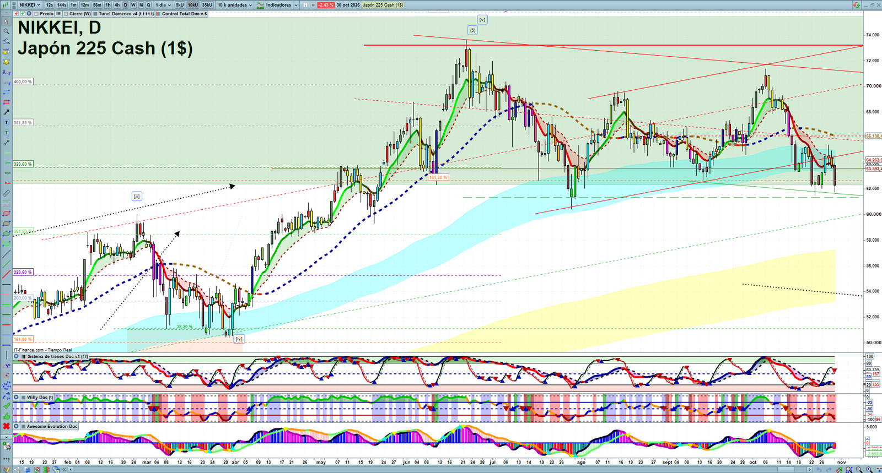Viewport: 882px width, 473px height.
Task: Open the Indicadores button
Action: [275, 5]
